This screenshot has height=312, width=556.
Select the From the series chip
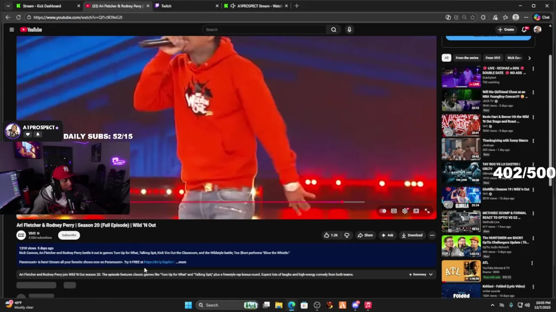(x=467, y=58)
